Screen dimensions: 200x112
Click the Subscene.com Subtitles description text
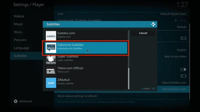pos(70,48)
